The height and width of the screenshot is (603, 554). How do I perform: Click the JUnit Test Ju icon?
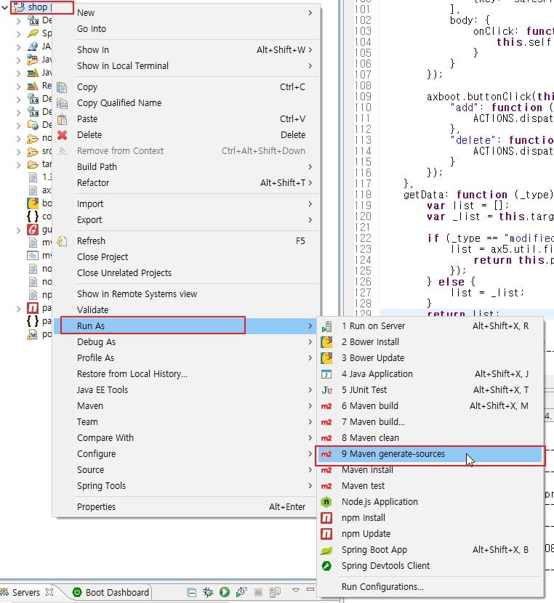click(x=326, y=390)
